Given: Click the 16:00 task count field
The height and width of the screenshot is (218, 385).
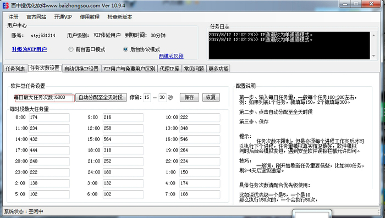Looking at the screenshot, I should point(200,139).
